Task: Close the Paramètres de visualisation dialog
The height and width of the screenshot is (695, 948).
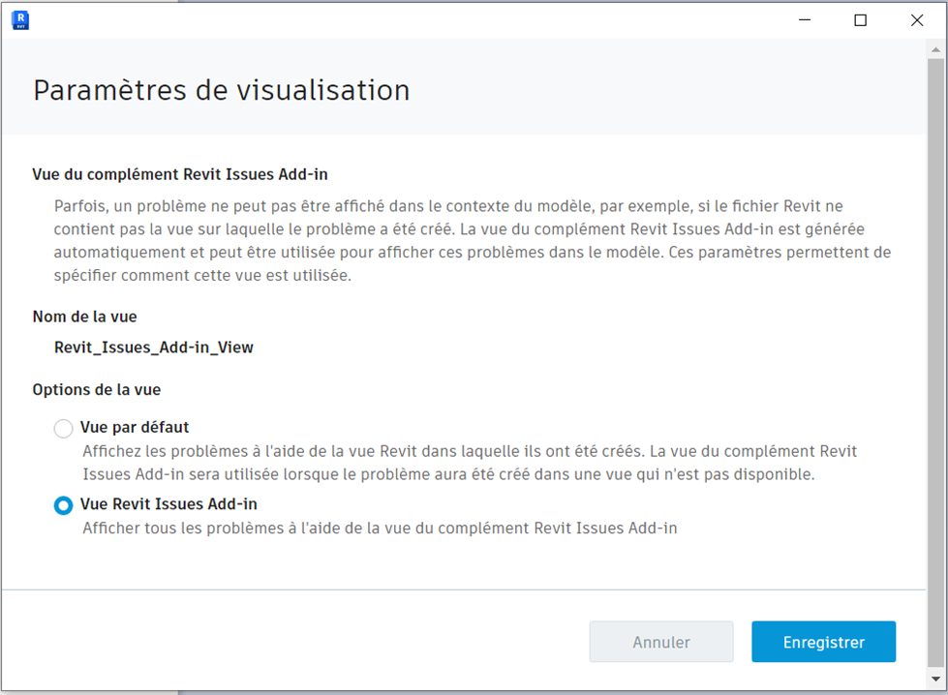Action: [917, 20]
